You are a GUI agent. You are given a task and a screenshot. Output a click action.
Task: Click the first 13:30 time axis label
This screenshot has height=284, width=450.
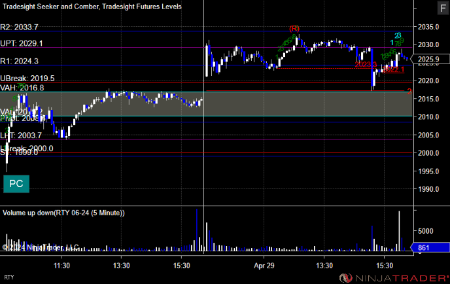[x=122, y=266]
